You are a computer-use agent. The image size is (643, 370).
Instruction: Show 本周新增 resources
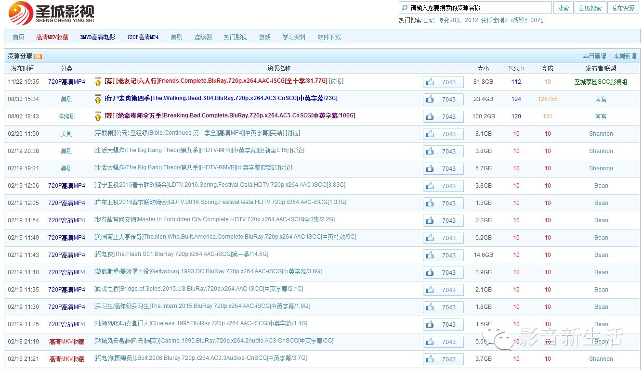coord(625,56)
